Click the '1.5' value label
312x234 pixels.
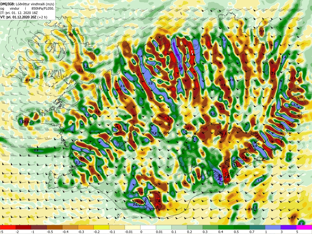[x=195, y=139]
